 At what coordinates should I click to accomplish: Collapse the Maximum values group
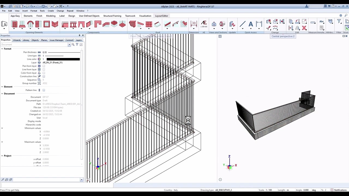[2, 142]
